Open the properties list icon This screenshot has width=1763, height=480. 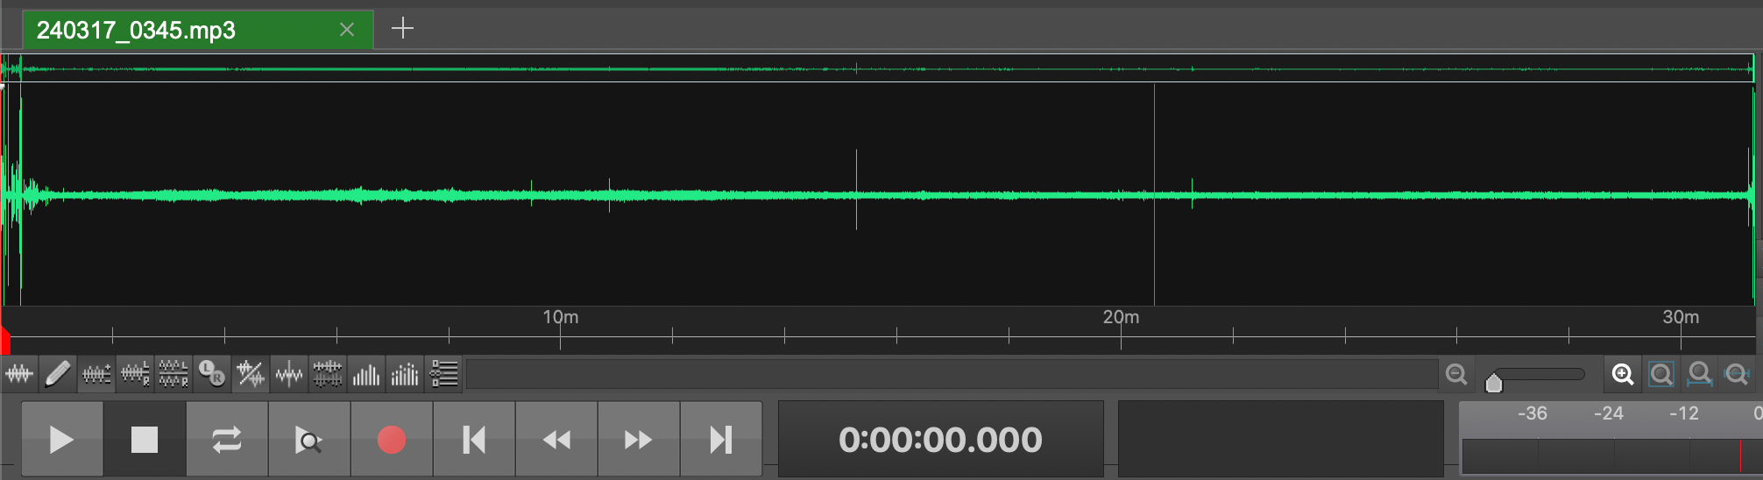tap(444, 375)
